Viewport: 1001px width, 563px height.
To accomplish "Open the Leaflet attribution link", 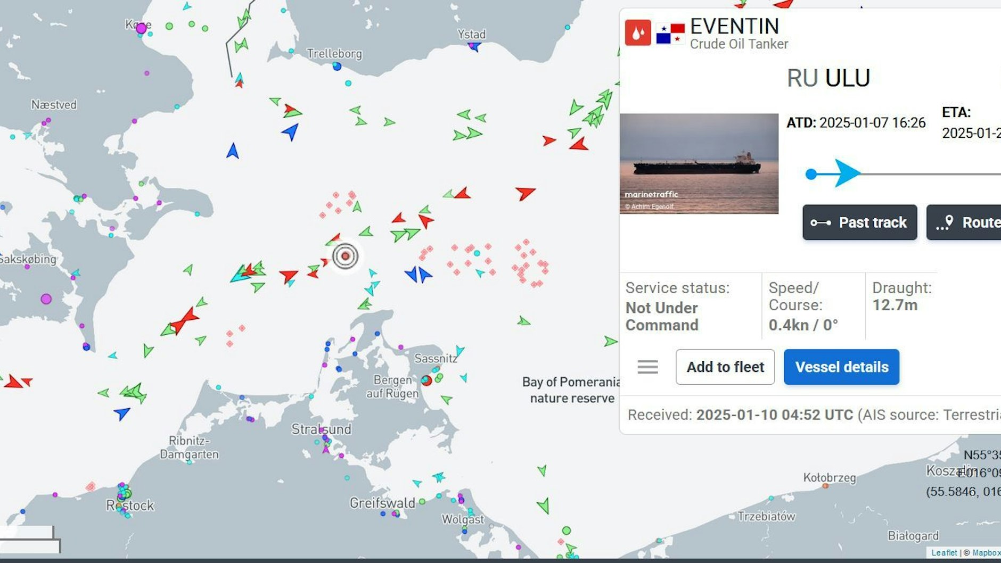I will coord(944,552).
